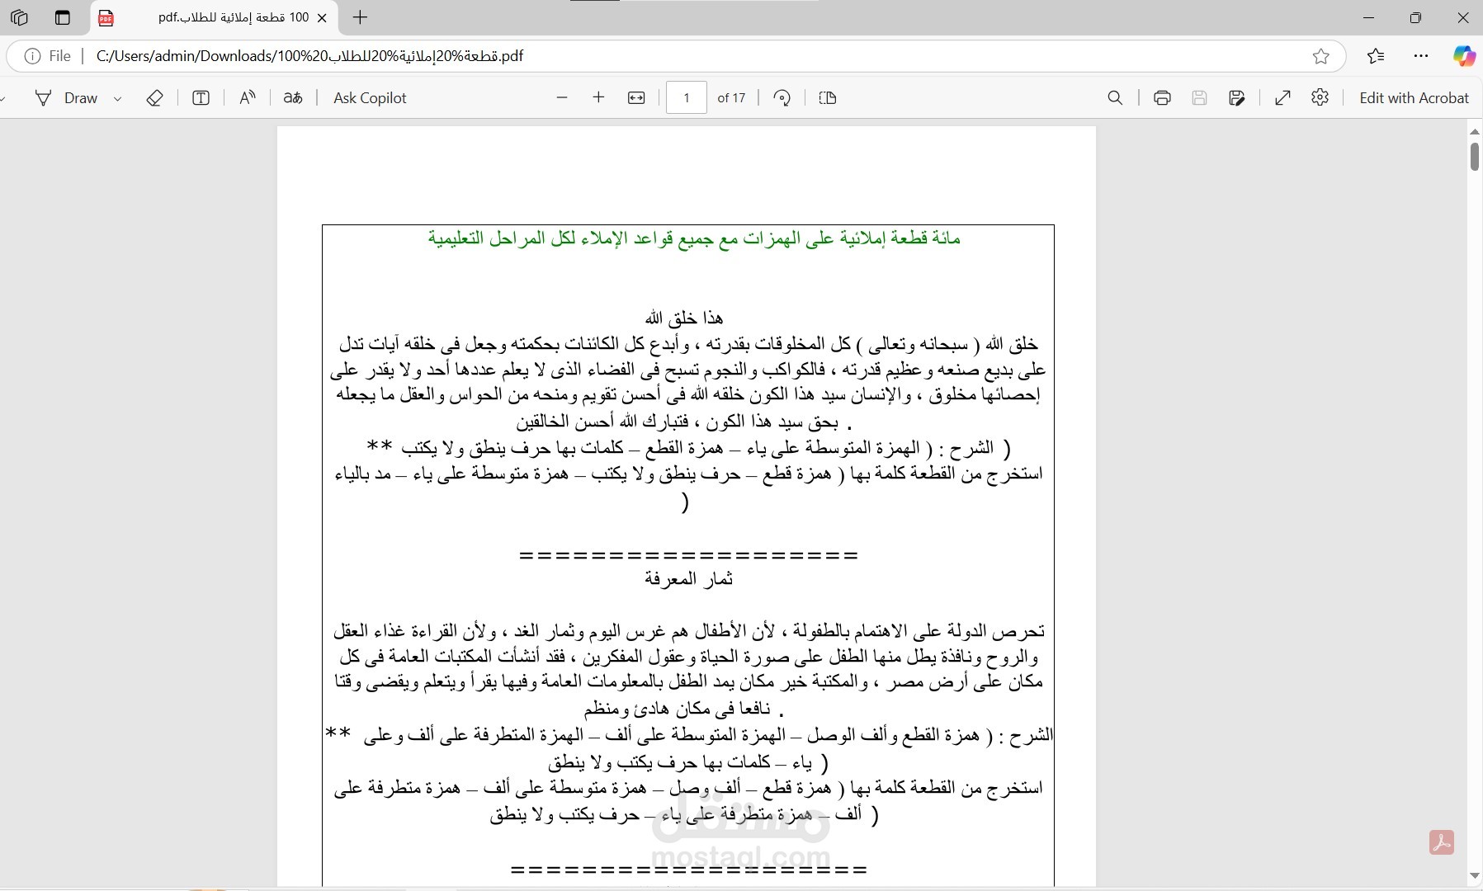
Task: Zoom in on the PDF
Action: click(598, 98)
